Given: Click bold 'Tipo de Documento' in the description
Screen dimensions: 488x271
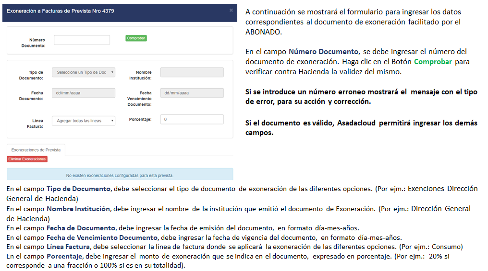Looking at the screenshot, I should click(x=78, y=189).
